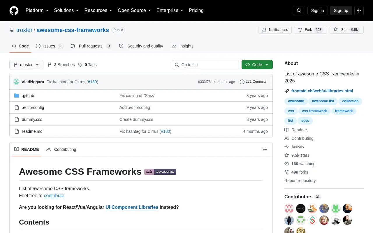The height and width of the screenshot is (233, 373).
Task: Open UI Component Libraries link
Action: [132, 207]
